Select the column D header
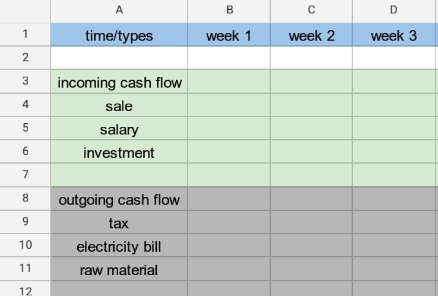The width and height of the screenshot is (438, 296). tap(393, 10)
